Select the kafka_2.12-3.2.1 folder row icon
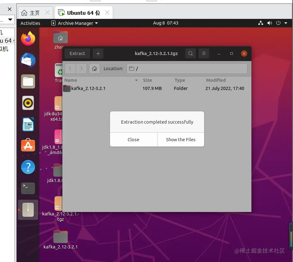 tap(67, 88)
